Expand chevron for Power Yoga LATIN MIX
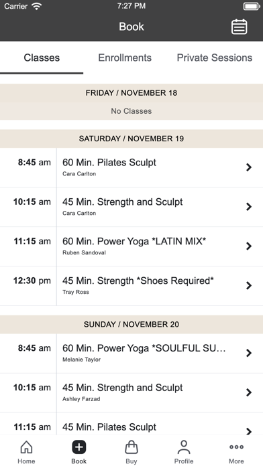Viewport: 263px width, 466px height. [x=249, y=246]
